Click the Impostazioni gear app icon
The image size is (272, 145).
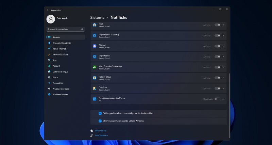pos(95,57)
